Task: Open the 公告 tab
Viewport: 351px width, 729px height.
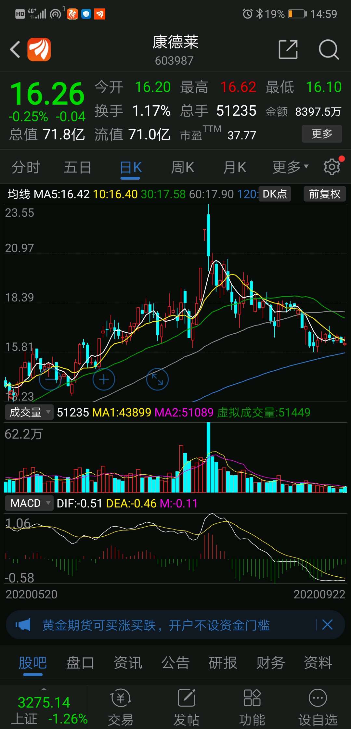Action: pos(175,663)
